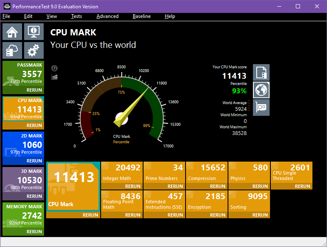Open the cloud baseline manager icon
327x247 pixels.
click(x=12, y=50)
